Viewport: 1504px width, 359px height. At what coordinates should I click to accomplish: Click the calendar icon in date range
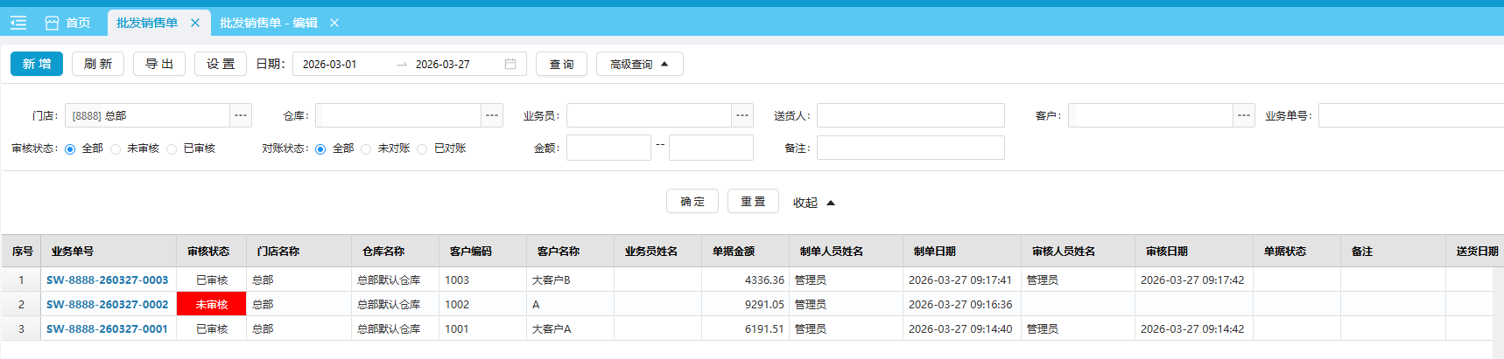(x=510, y=64)
